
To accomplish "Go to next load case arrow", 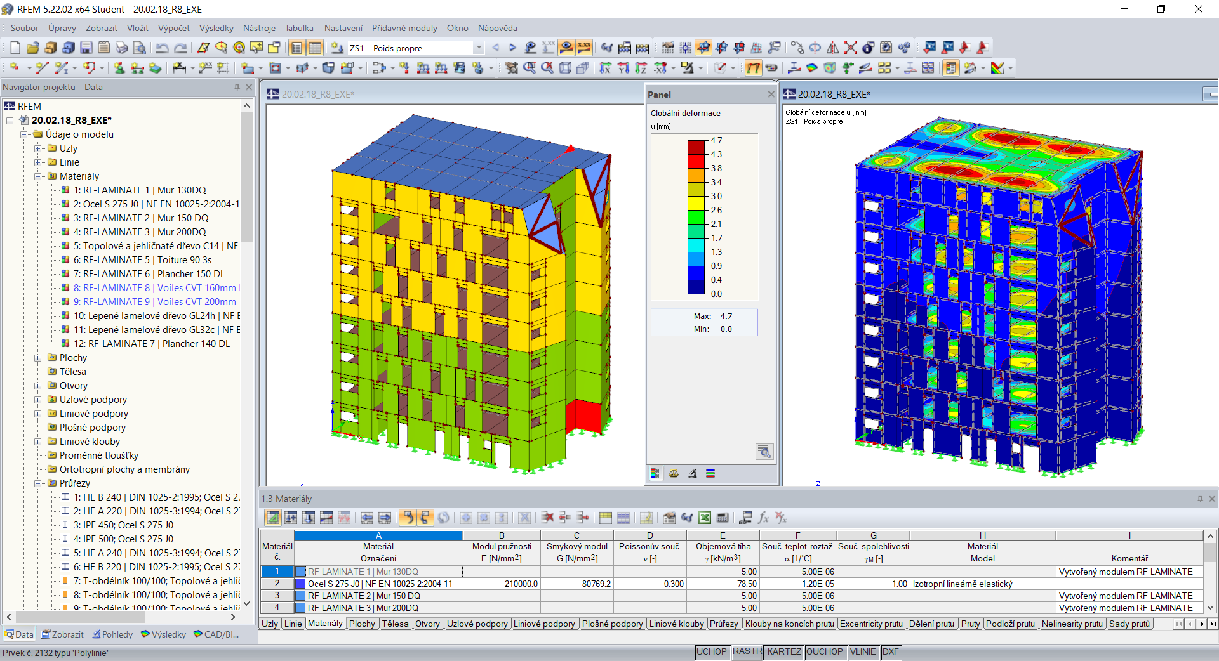I will [x=512, y=48].
